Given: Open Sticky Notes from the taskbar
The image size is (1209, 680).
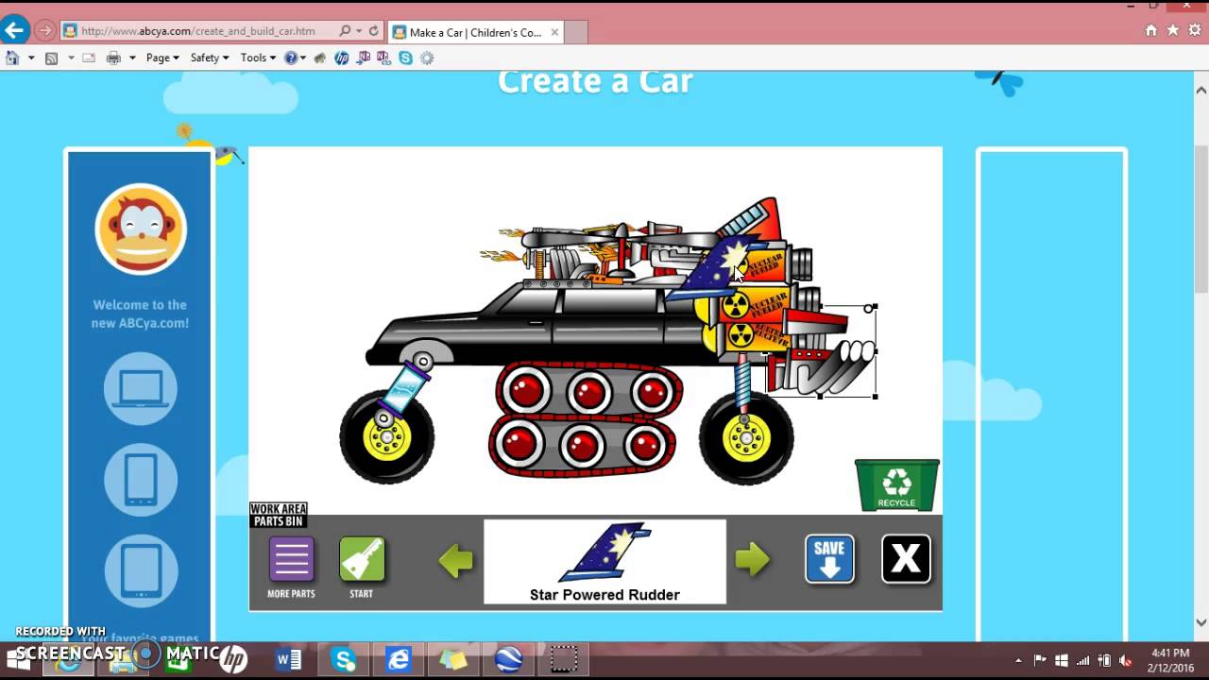Looking at the screenshot, I should click(453, 658).
